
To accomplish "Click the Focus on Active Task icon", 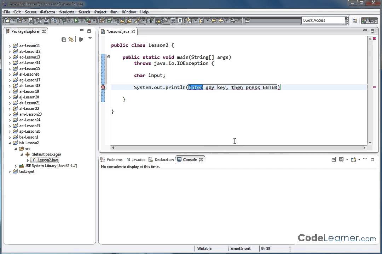I will [81, 40].
